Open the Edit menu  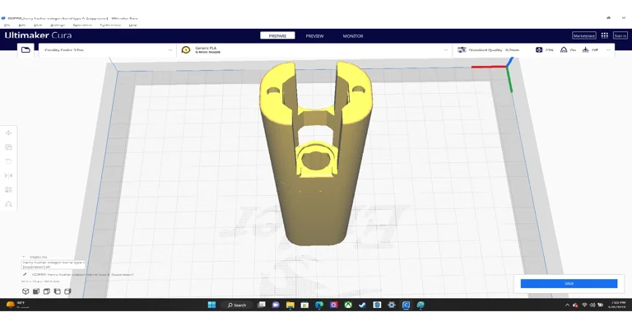[x=21, y=25]
